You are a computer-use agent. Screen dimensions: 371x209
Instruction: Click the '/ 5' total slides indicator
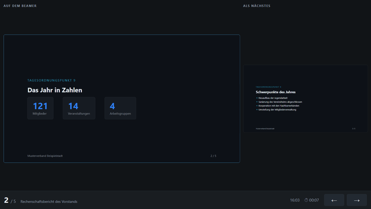click(13, 201)
